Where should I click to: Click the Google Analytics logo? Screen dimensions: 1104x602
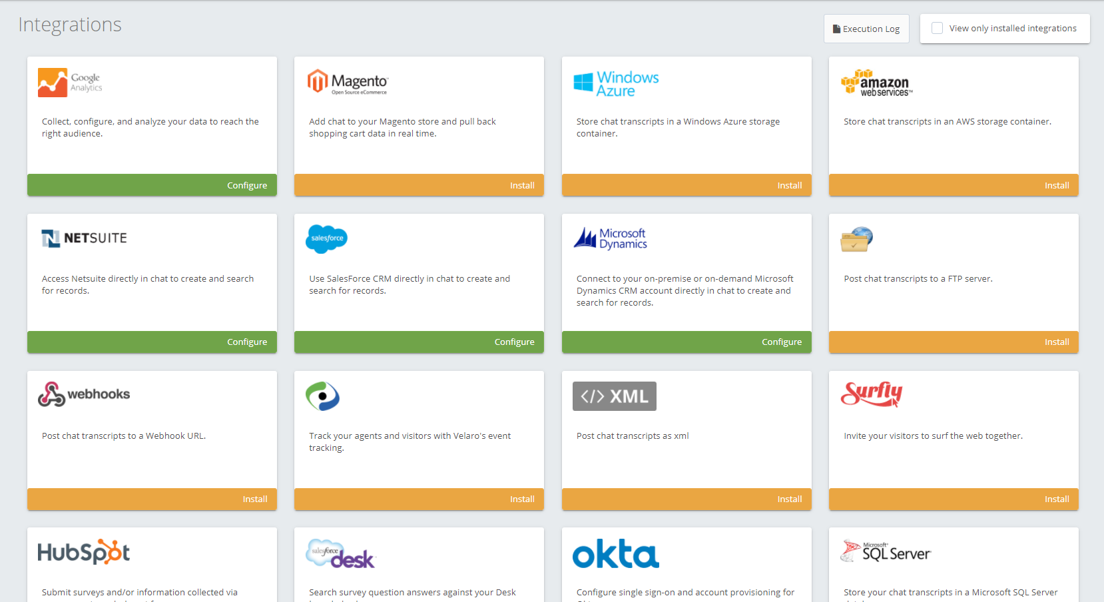[71, 83]
